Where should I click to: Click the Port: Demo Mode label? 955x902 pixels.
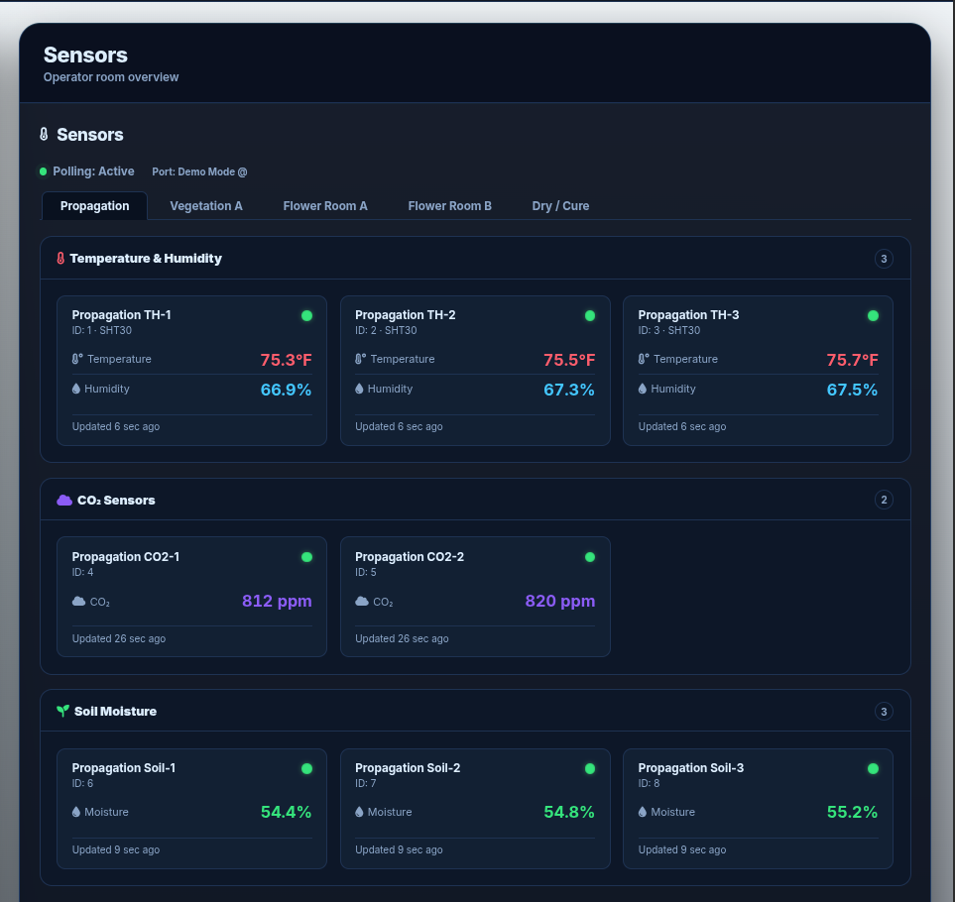click(x=199, y=171)
